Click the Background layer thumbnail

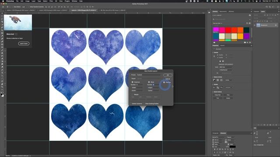tap(258, 25)
